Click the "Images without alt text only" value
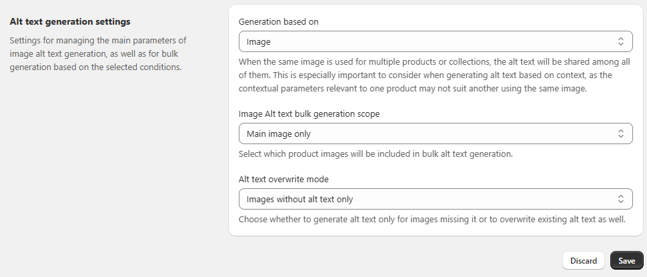 [x=299, y=199]
